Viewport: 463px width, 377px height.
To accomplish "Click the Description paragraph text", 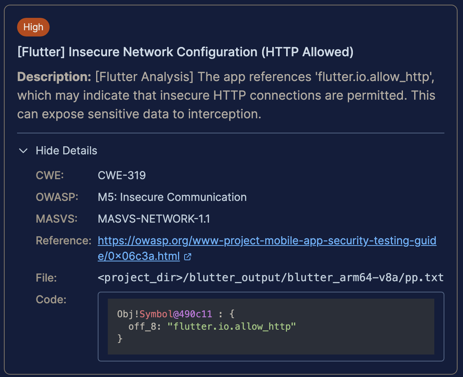I will 226,95.
